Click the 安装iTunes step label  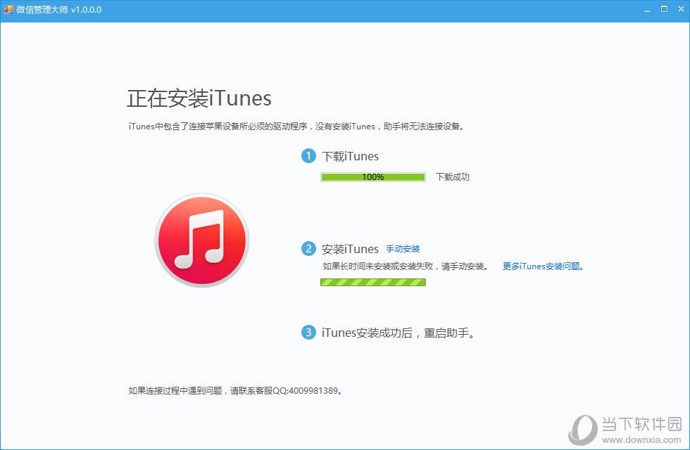coord(351,249)
